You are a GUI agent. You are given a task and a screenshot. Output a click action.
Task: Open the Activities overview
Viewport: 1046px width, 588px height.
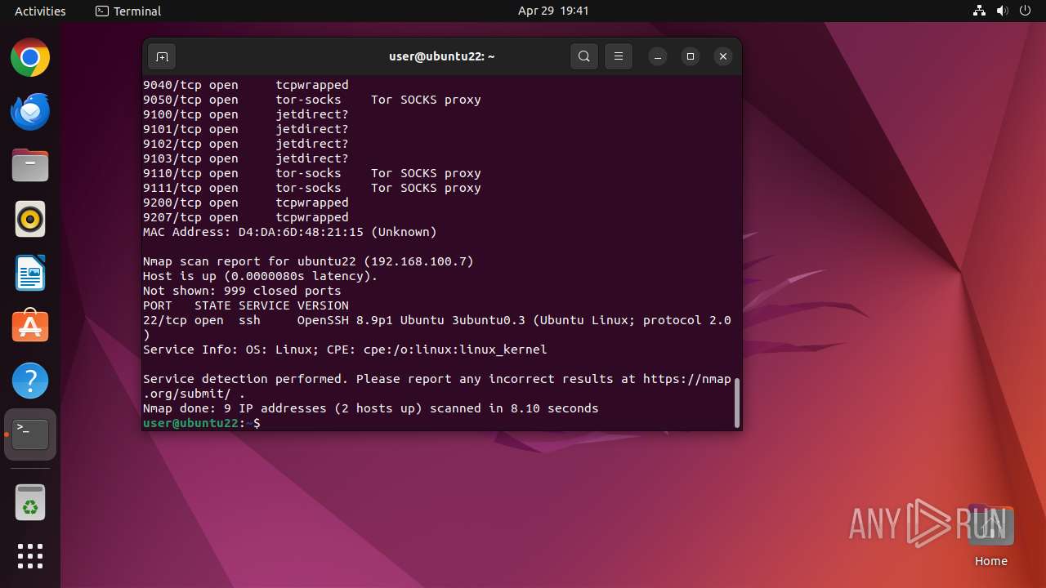40,11
